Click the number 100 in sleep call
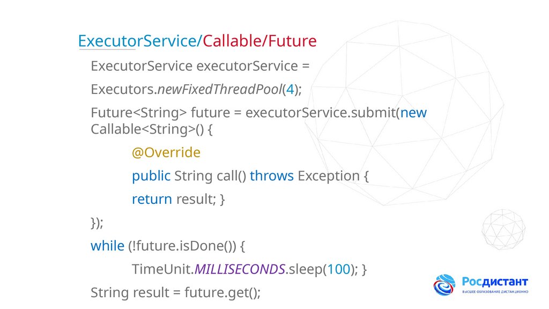Viewport: 549px width, 309px height. tap(339, 269)
